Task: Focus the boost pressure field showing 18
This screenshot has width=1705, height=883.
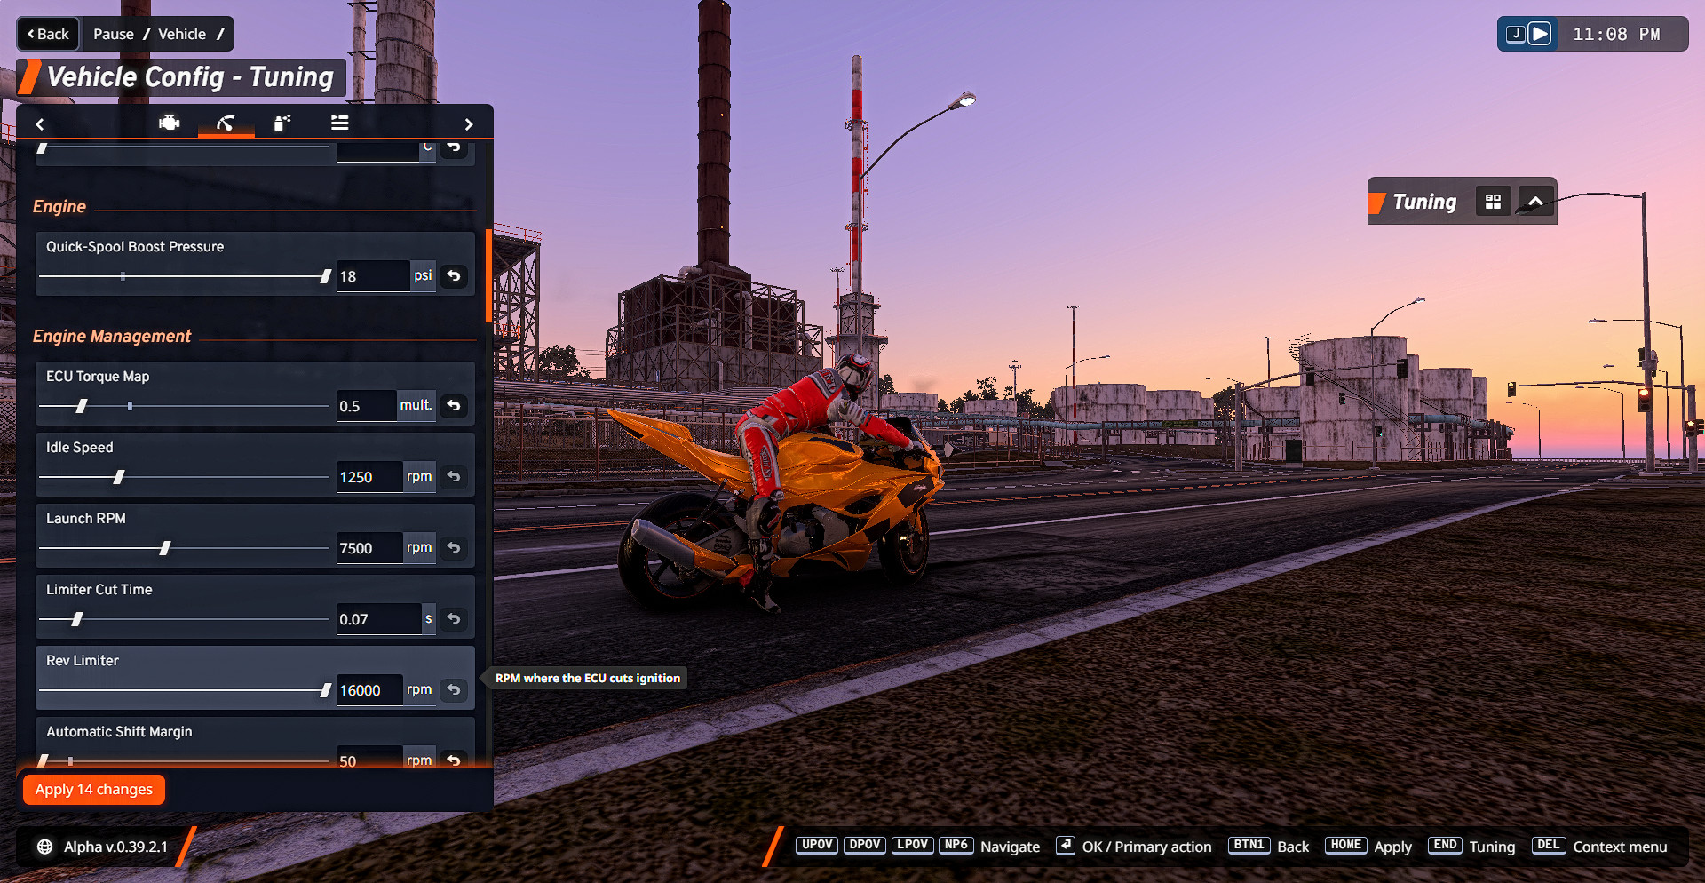Action: tap(372, 276)
